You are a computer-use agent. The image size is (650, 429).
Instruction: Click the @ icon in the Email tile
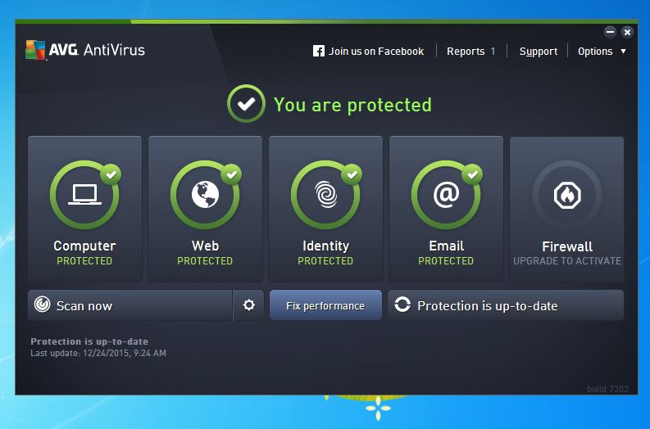coord(446,194)
